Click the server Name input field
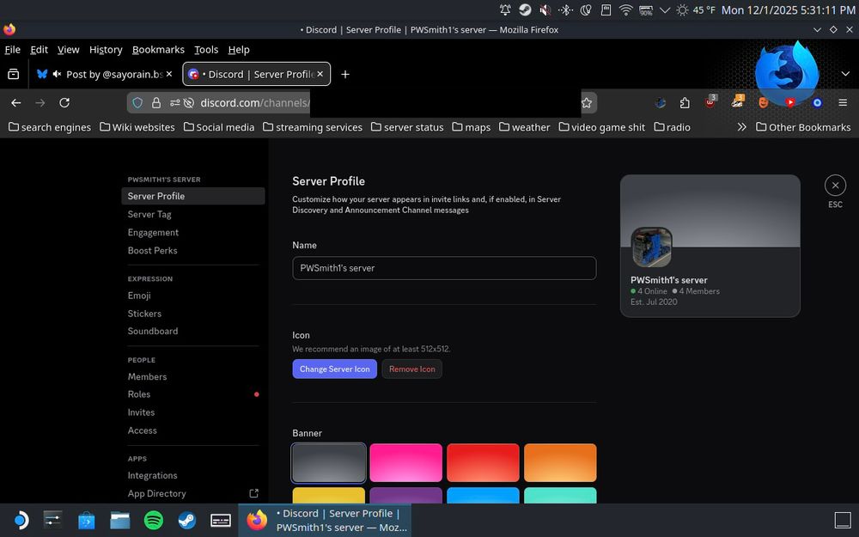Screen dimensions: 859x537 (443, 268)
